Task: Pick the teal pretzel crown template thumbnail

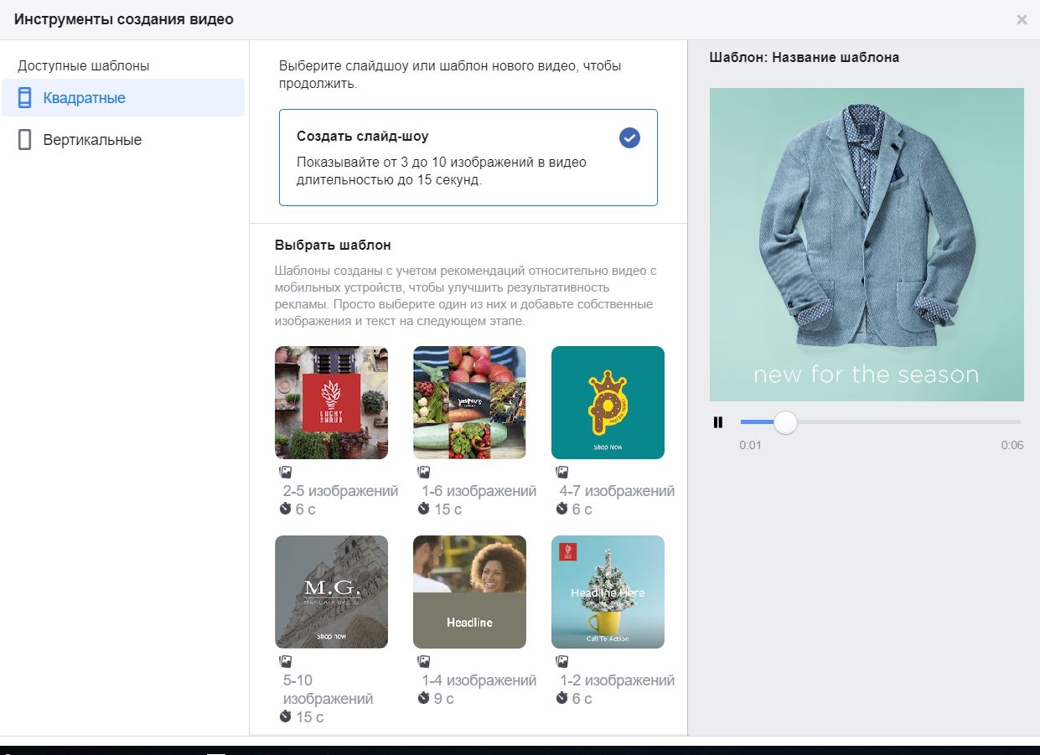Action: coord(608,402)
